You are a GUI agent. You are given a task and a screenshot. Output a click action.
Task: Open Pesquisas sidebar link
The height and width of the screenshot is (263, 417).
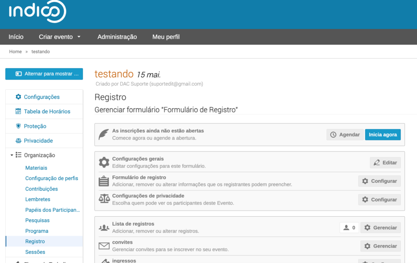(x=37, y=220)
